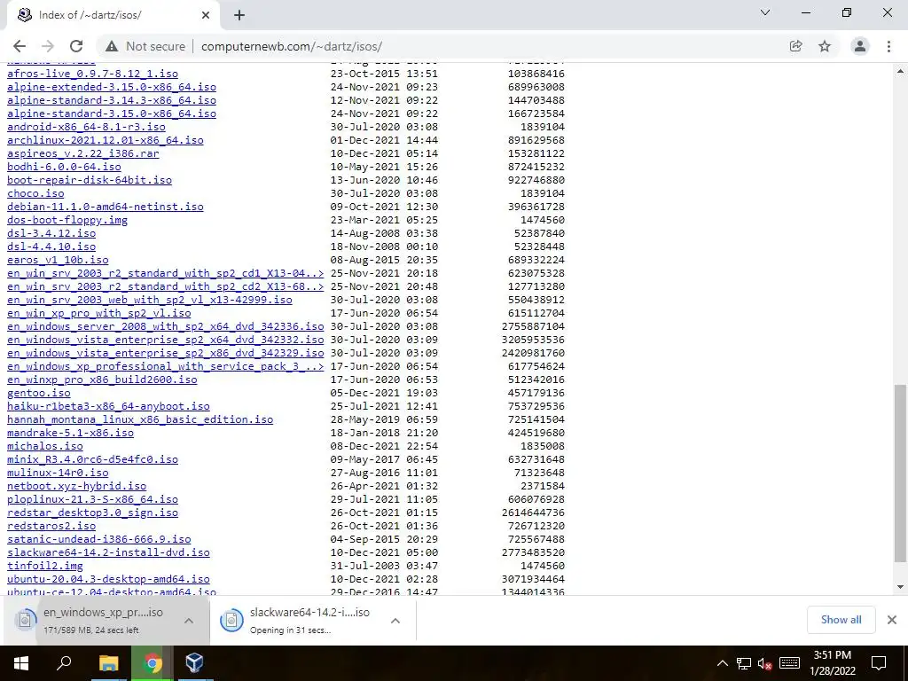This screenshot has width=908, height=681.
Task: Open network status tray icon
Action: pyautogui.click(x=744, y=663)
